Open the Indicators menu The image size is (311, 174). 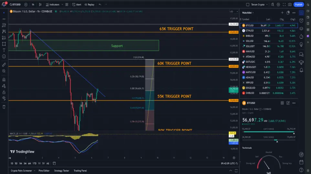[53, 5]
